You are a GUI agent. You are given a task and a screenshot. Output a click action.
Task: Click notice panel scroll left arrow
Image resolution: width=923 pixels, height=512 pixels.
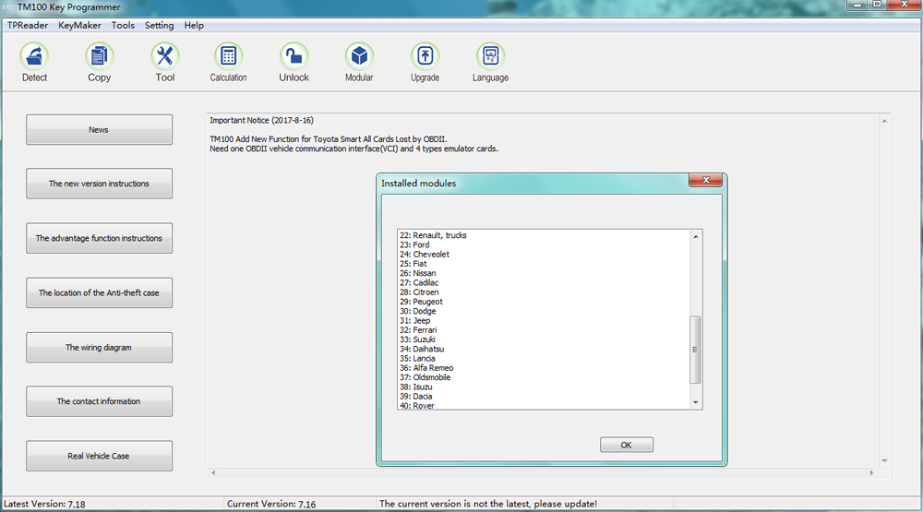213,472
